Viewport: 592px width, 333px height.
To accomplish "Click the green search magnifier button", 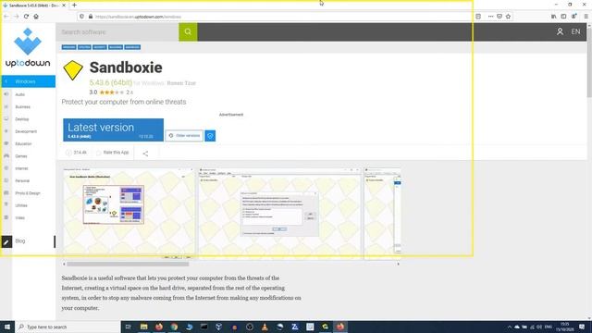I will (188, 31).
